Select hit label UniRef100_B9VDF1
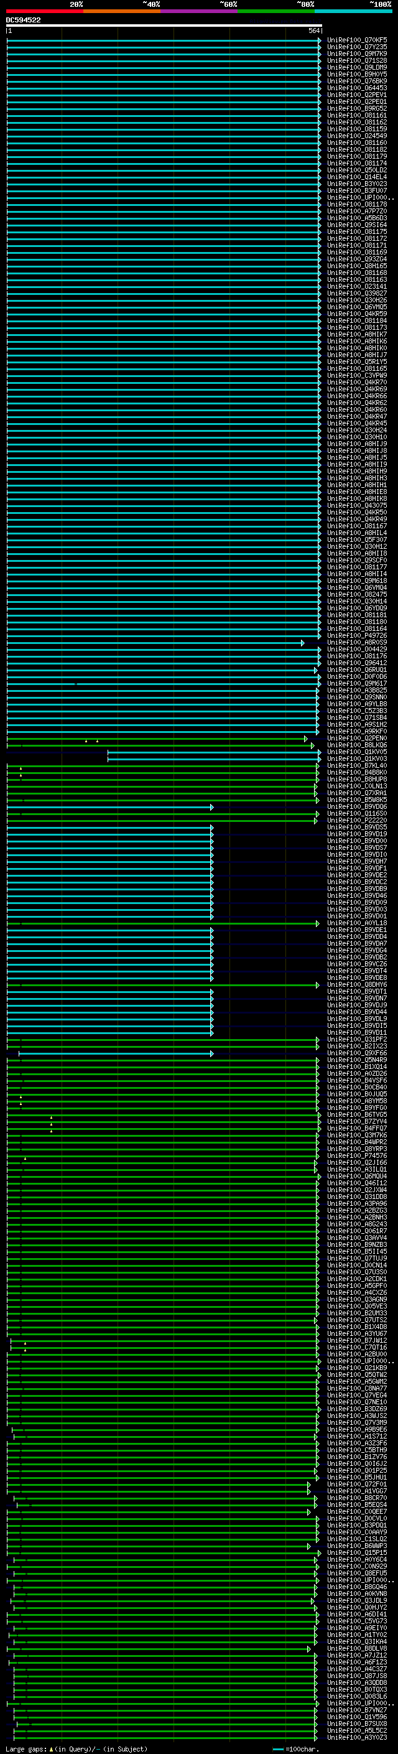This screenshot has width=398, height=1754. (x=357, y=868)
